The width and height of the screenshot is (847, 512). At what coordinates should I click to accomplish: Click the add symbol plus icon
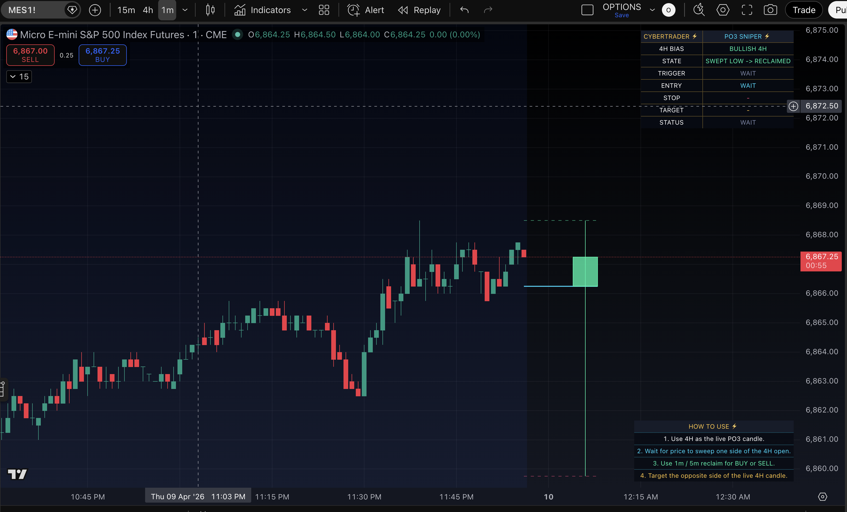pos(95,10)
